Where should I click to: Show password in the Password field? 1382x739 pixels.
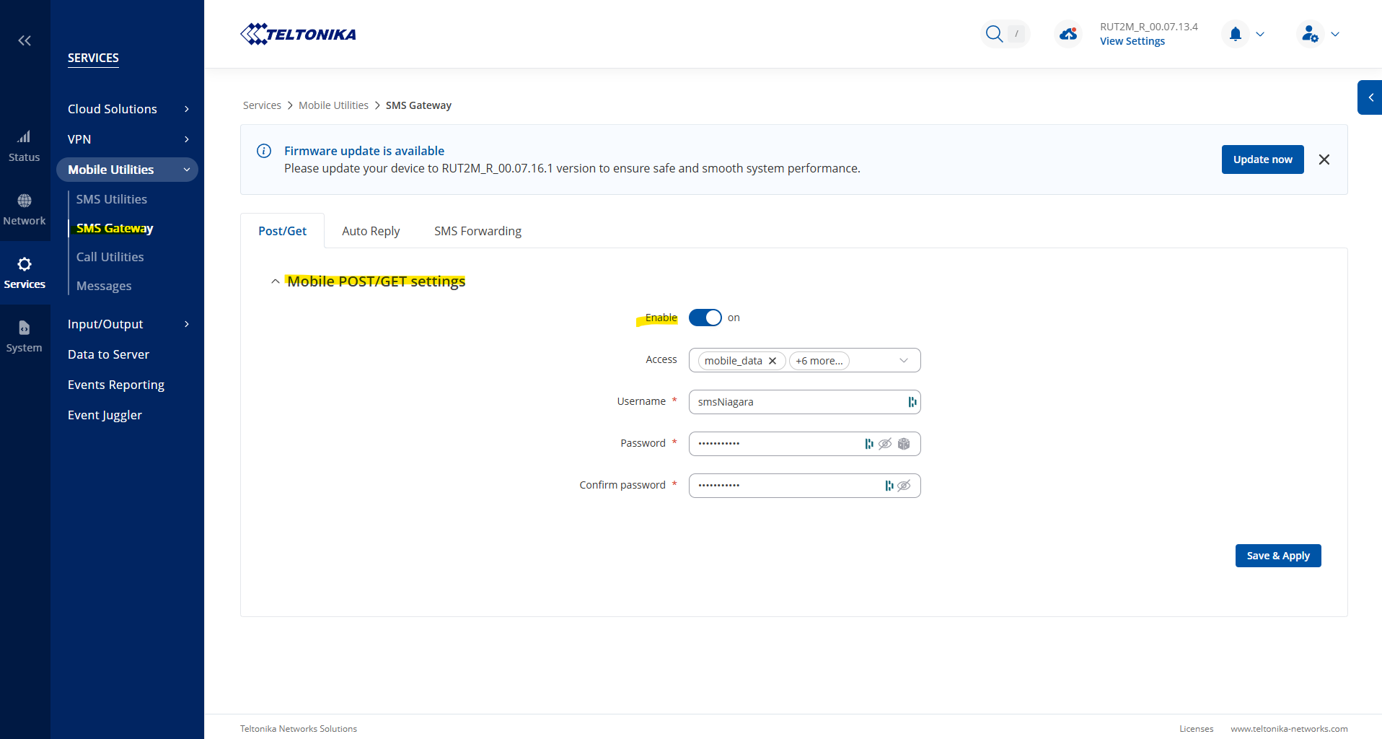pyautogui.click(x=885, y=444)
